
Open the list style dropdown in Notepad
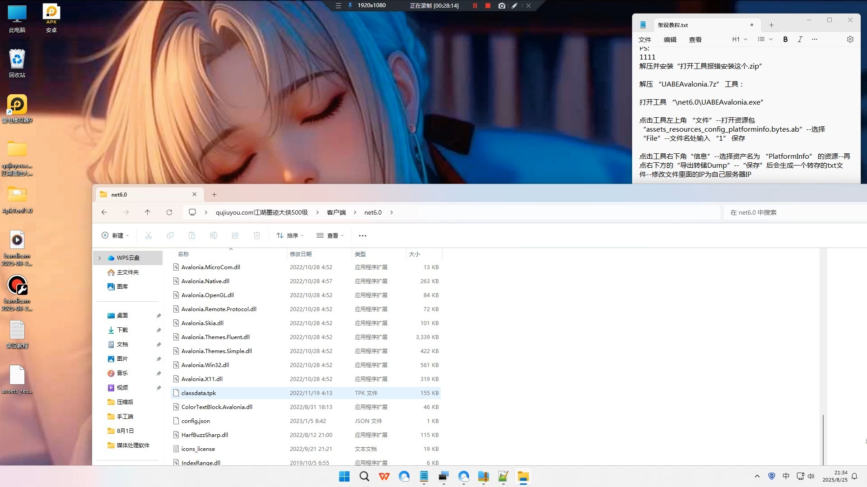pyautogui.click(x=765, y=39)
